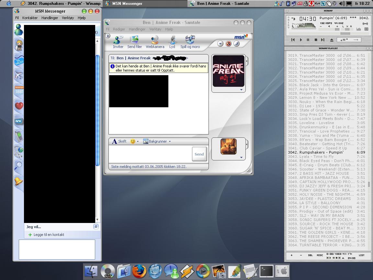Skip to next track in Winamp main window

tap(323, 40)
